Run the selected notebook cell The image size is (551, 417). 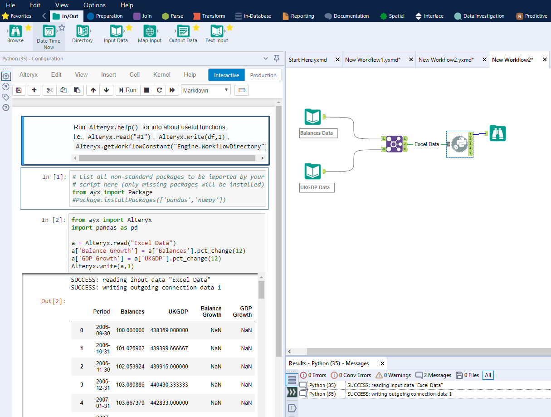click(x=128, y=90)
